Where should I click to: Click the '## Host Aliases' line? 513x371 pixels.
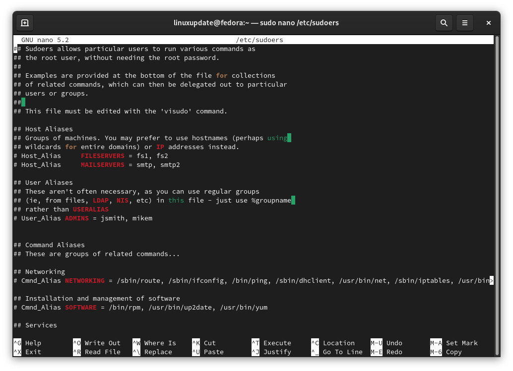(43, 129)
